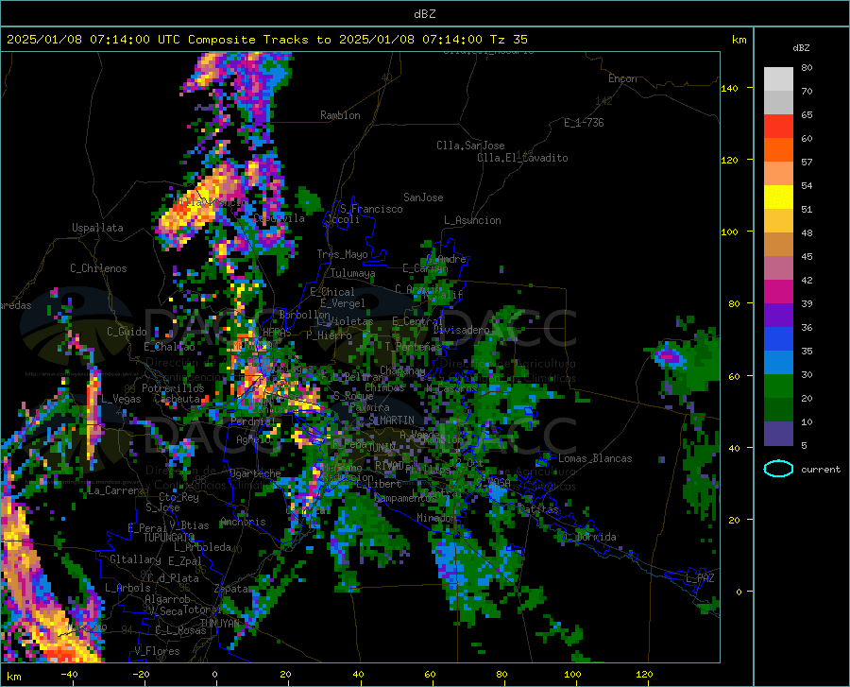This screenshot has width=850, height=687.
Task: Click the dark green 10–20 dBZ swatch
Action: [778, 410]
